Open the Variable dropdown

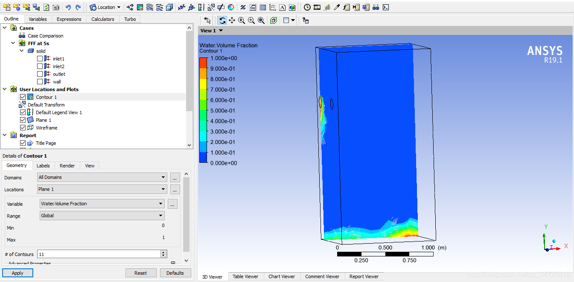click(102, 204)
